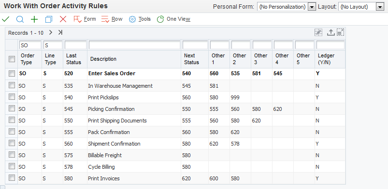Check the Print Invoices row
This screenshot has width=388, height=189.
pos(12,177)
